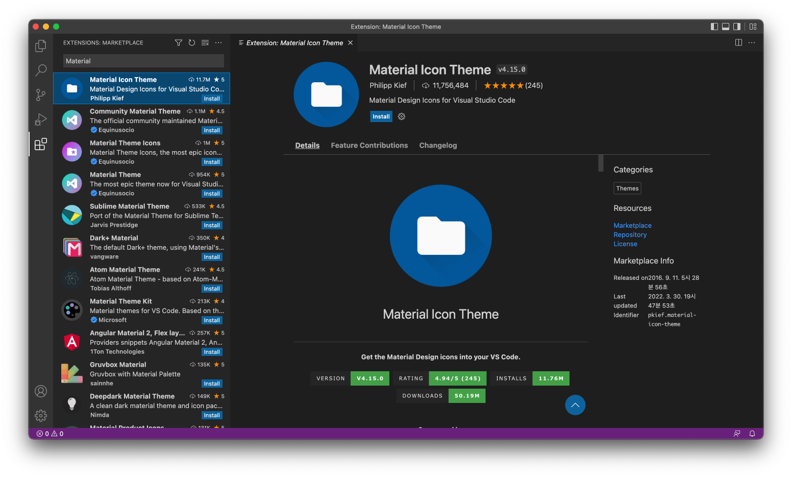Click publisher name Philipp Kief in header
This screenshot has width=792, height=477.
point(388,85)
